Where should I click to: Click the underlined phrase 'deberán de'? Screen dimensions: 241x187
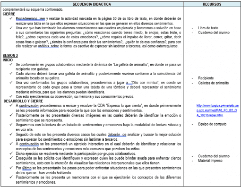click(117, 135)
